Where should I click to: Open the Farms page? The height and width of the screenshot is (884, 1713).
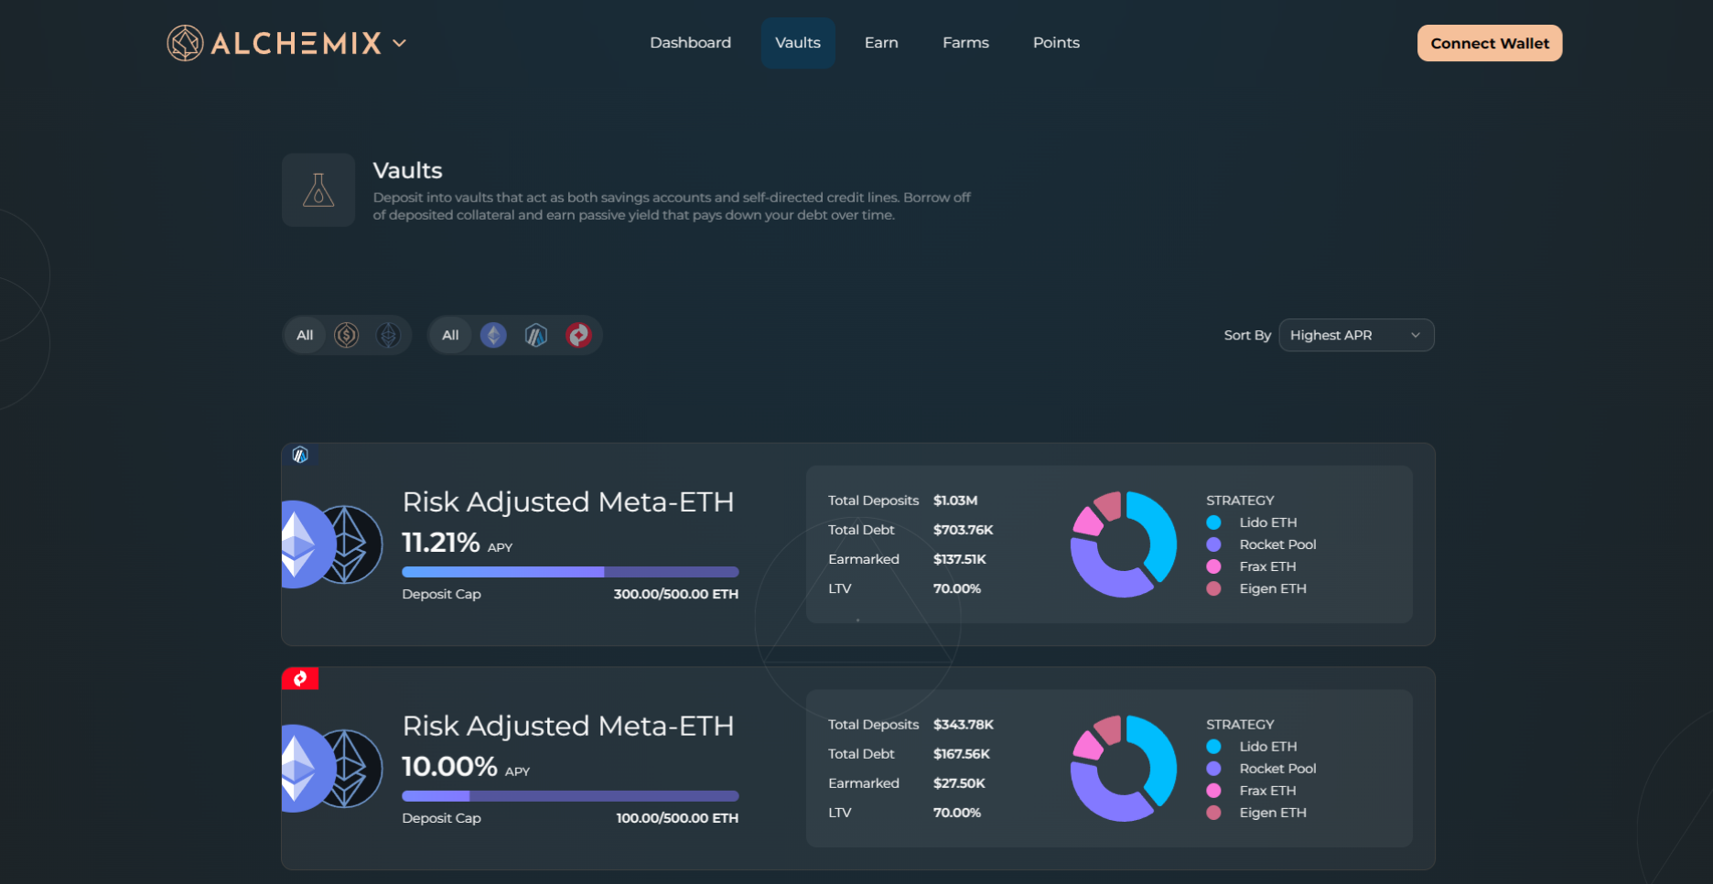(x=965, y=43)
